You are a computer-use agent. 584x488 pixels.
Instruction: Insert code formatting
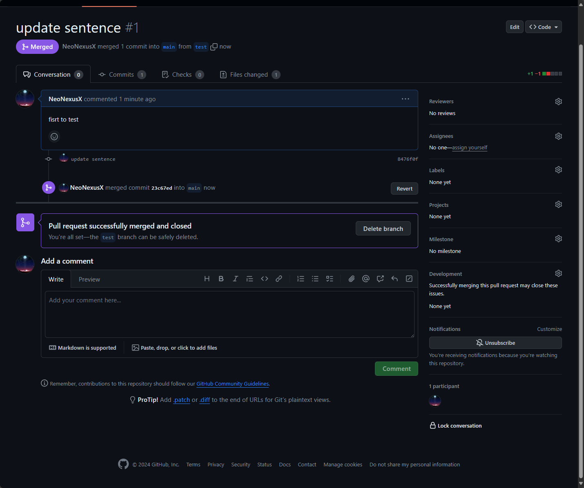(264, 279)
